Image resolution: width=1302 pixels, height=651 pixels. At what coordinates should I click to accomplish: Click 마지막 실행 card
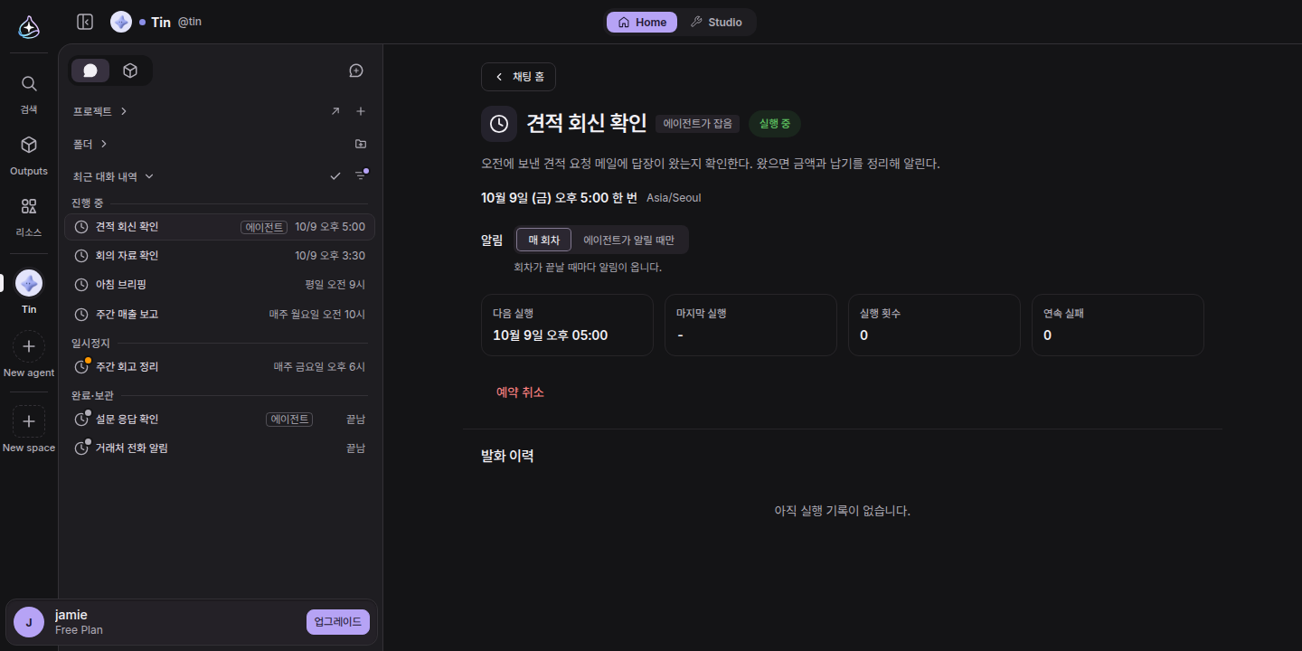click(750, 325)
